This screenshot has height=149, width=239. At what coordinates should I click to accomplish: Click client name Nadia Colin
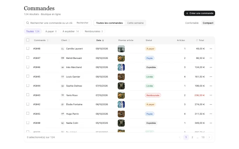pos(72,123)
